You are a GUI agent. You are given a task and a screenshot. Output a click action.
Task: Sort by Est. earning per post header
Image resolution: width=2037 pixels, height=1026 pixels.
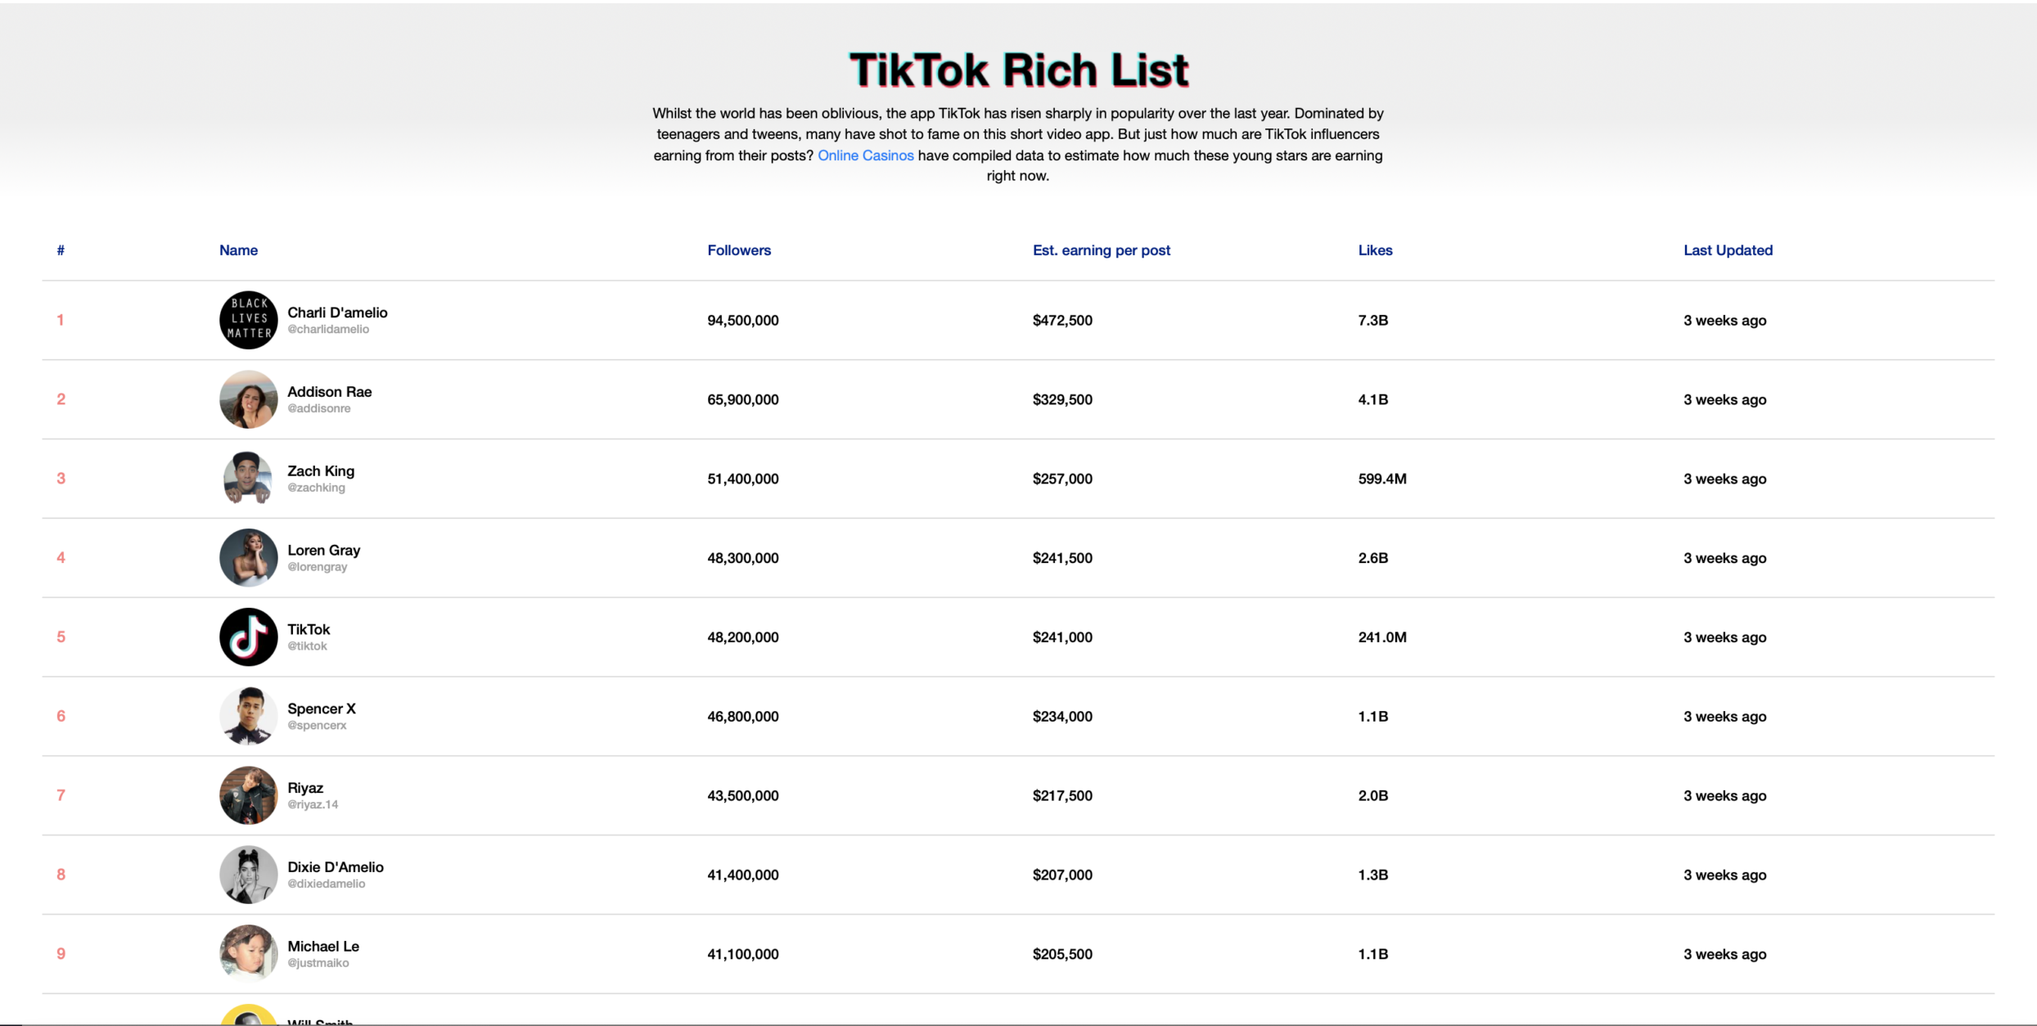(x=1102, y=250)
